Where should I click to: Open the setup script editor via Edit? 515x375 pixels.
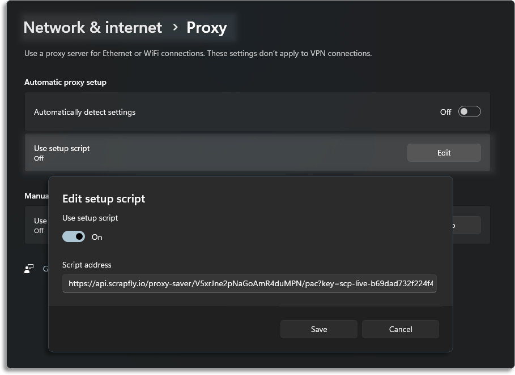click(x=444, y=152)
